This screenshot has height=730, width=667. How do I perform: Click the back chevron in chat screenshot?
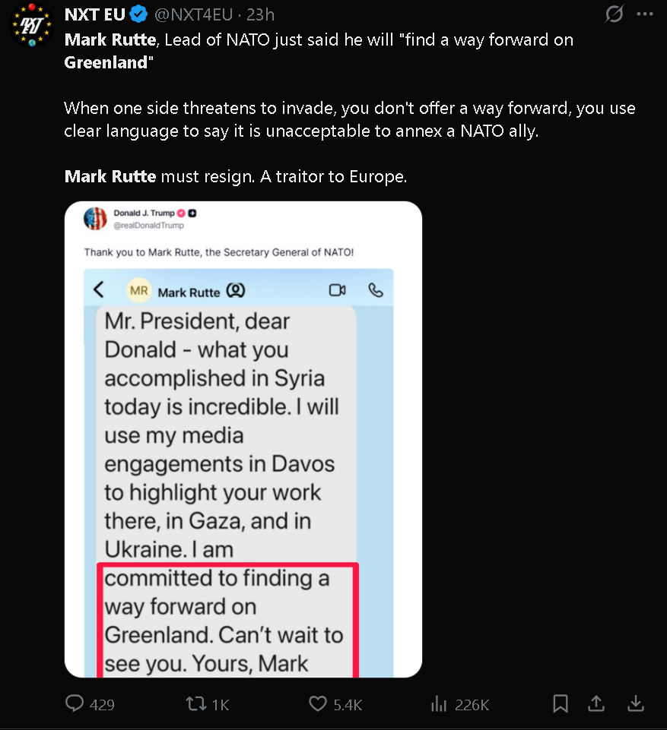pyautogui.click(x=98, y=290)
